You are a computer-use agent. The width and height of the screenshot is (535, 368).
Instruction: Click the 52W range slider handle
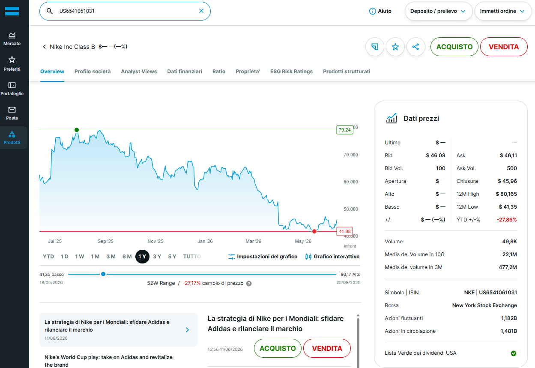point(103,274)
